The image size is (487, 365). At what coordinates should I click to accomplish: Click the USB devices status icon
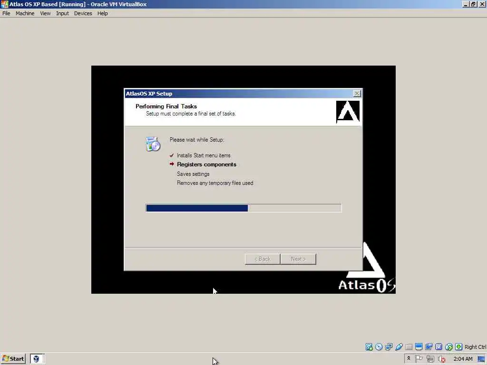pos(399,346)
